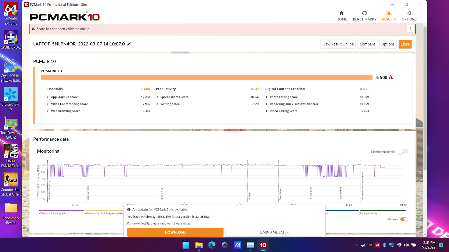
Task: Click the warning triangle in validation banner
Action: (33, 29)
